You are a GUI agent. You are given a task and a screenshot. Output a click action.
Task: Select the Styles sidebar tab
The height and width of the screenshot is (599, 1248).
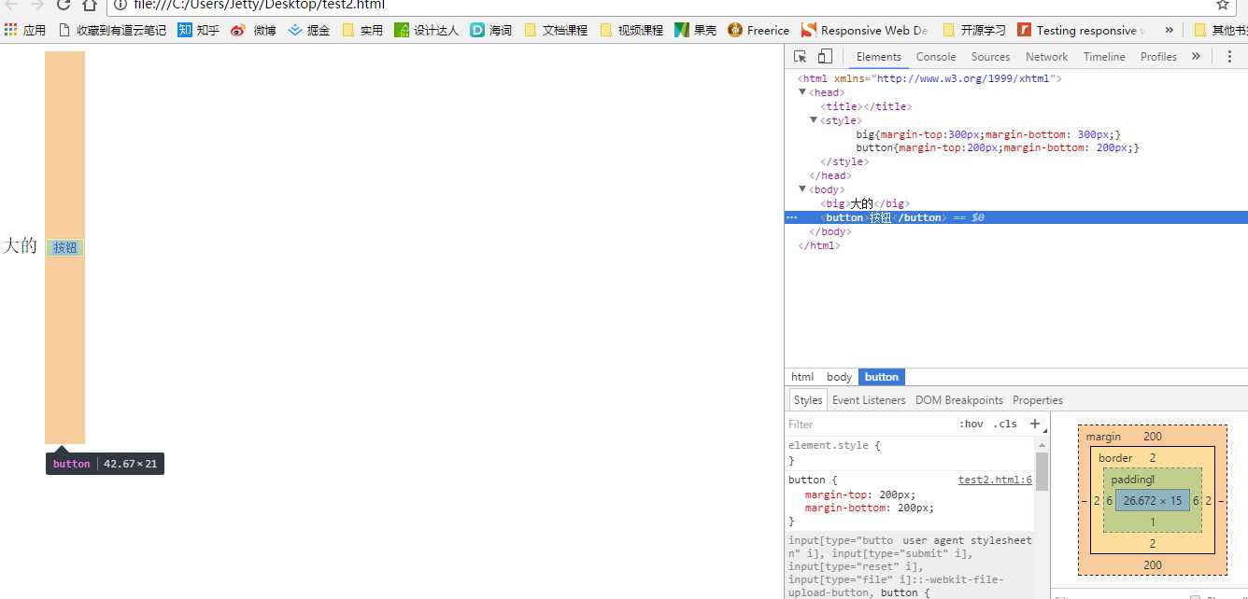808,399
